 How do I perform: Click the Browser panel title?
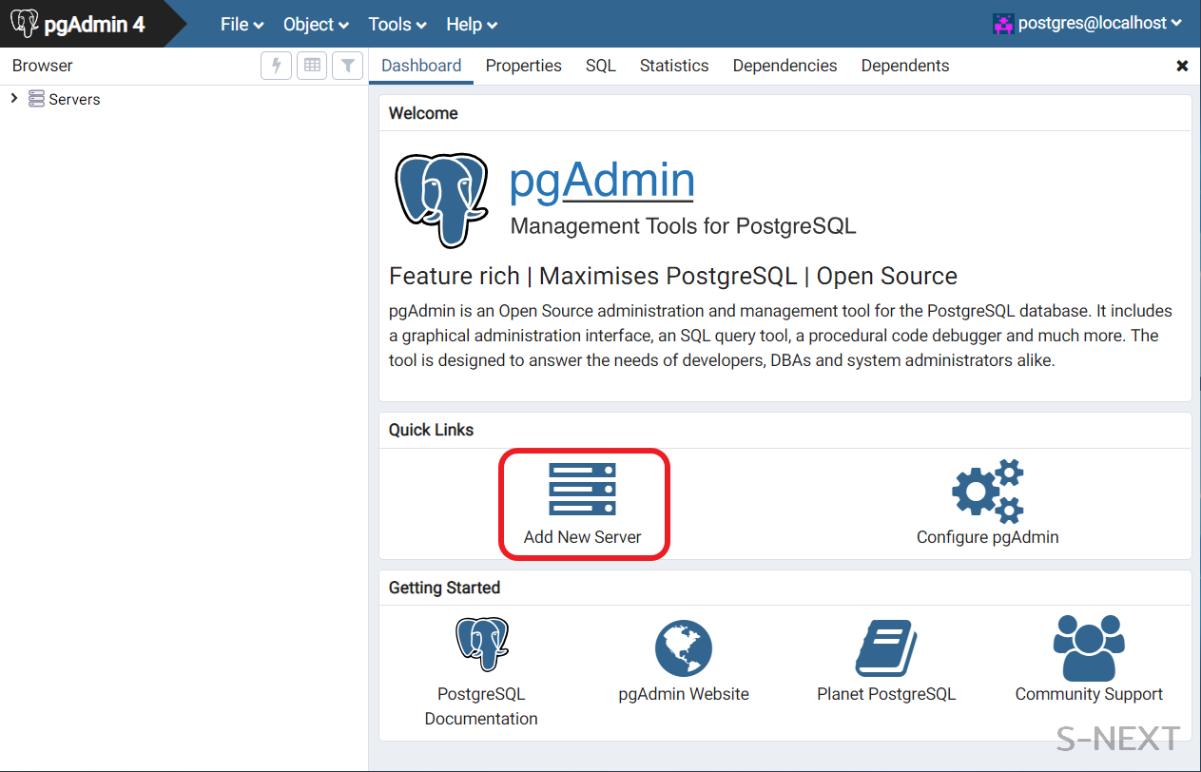pyautogui.click(x=43, y=66)
